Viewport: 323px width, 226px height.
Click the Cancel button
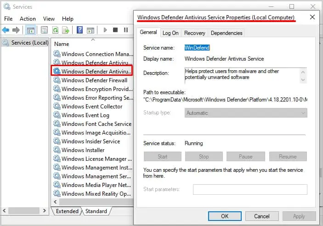[x=262, y=216]
